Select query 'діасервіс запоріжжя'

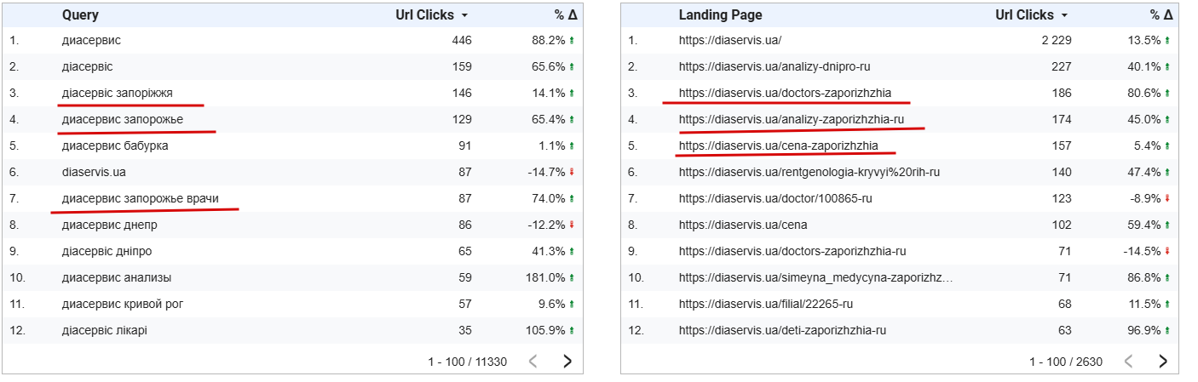(x=118, y=93)
